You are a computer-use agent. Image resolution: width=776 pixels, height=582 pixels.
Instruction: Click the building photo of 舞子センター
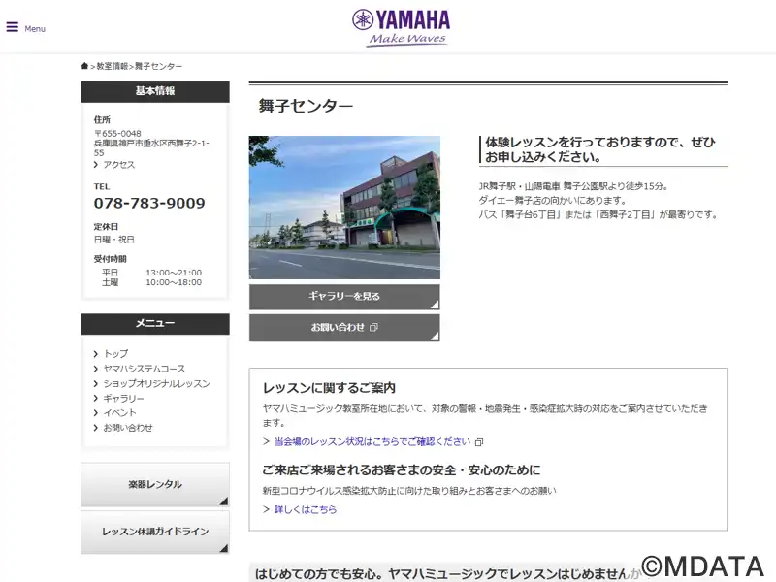[344, 208]
